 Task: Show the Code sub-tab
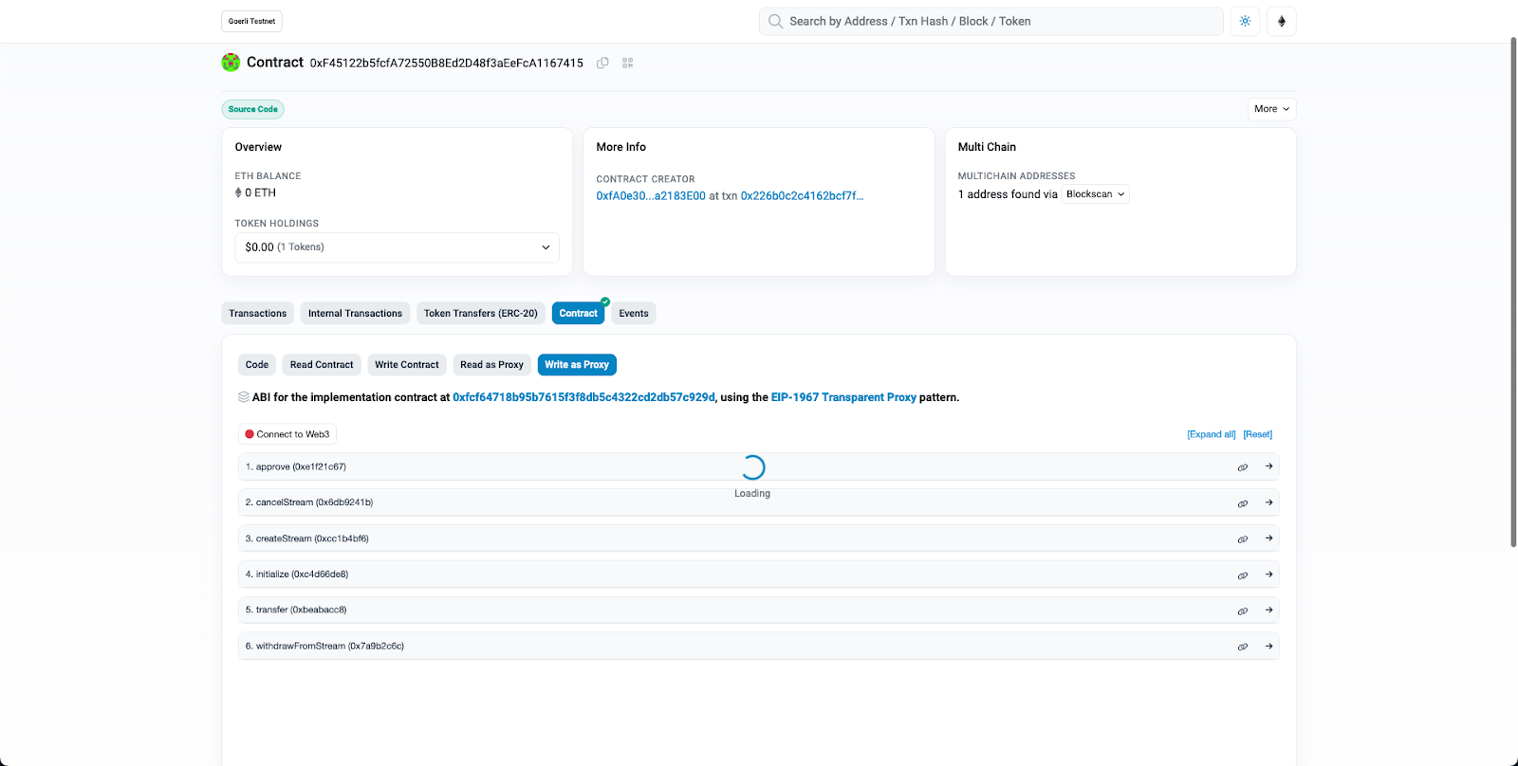257,365
